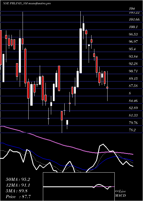The height and width of the screenshot is (201, 143).
Task: Click the MACD inset chart panel
Action: coord(79,187)
